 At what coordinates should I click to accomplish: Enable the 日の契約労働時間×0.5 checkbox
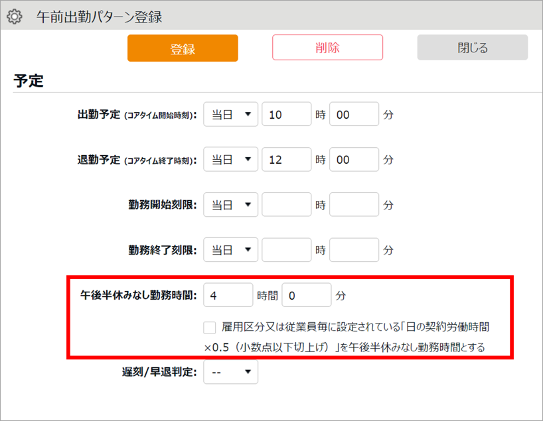pos(210,328)
